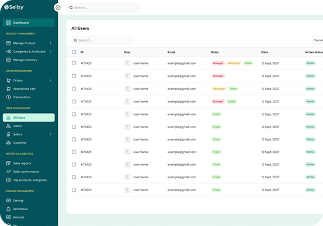Expand Categories & Attributes chevron
The image size is (323, 226).
51,52
